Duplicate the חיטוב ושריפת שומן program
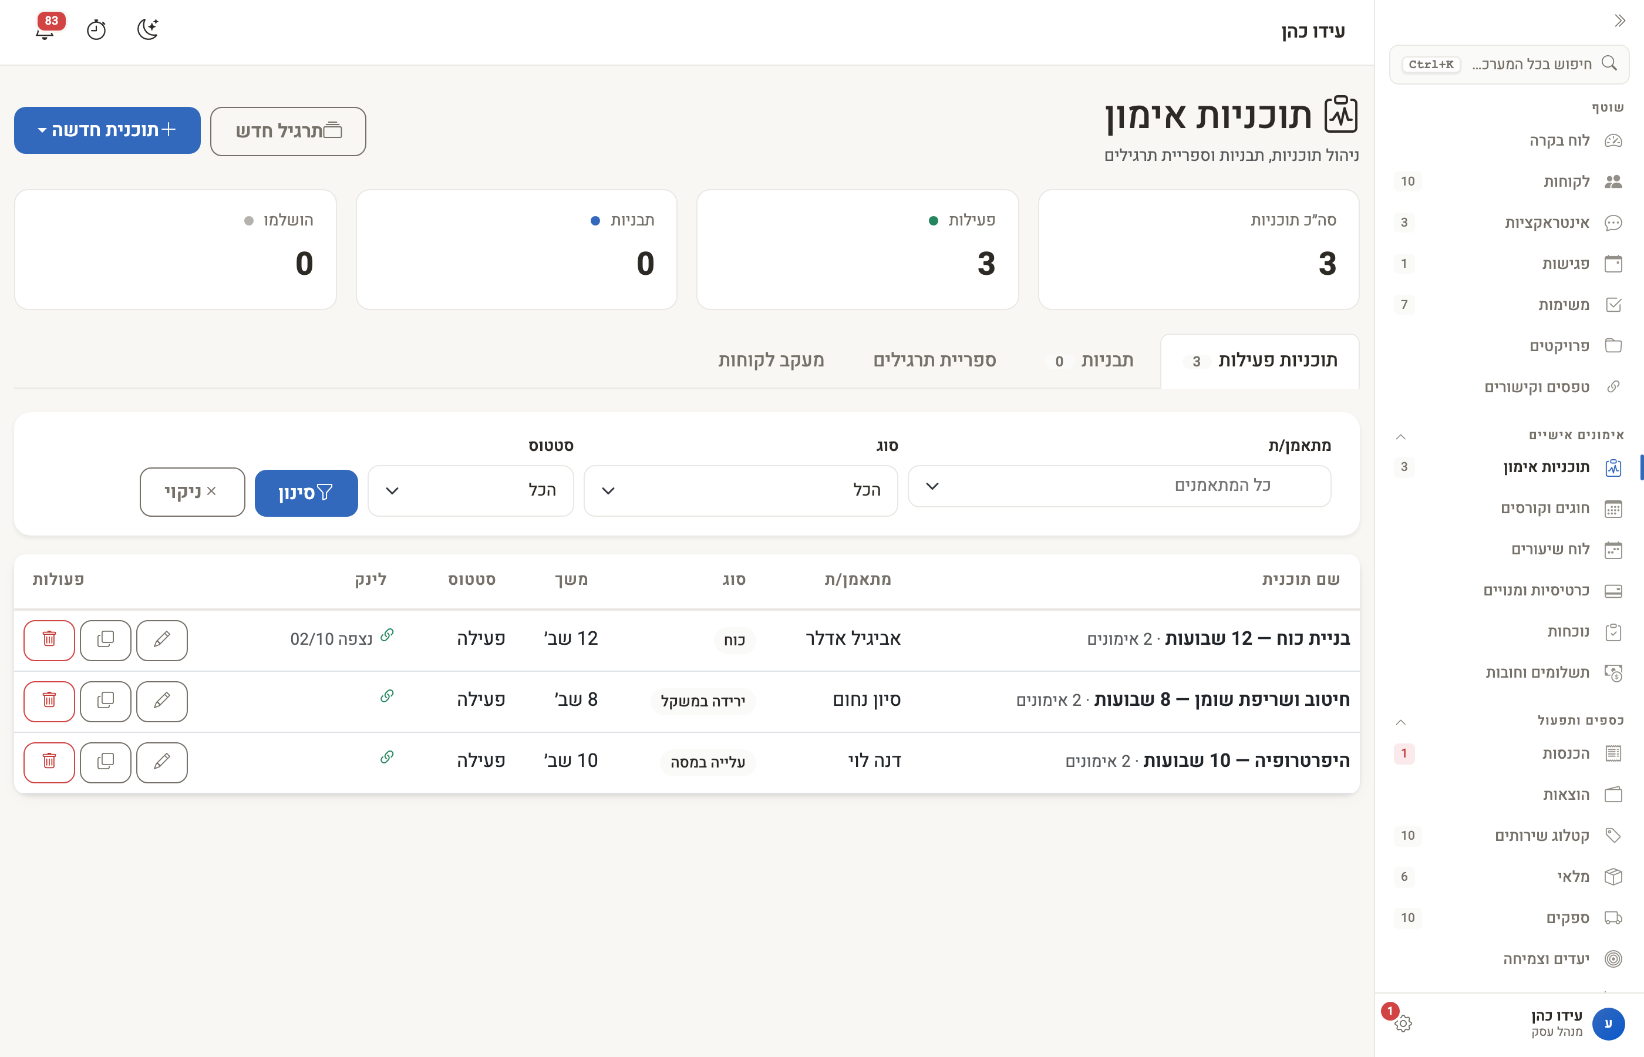 (106, 701)
